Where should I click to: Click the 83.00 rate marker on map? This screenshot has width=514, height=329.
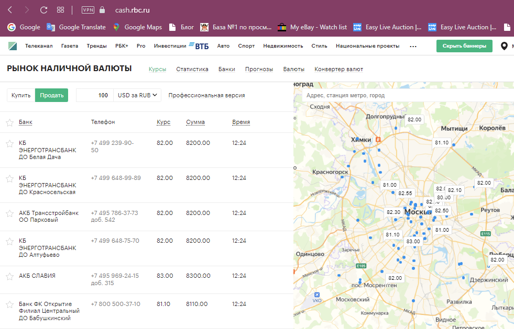pos(413,241)
